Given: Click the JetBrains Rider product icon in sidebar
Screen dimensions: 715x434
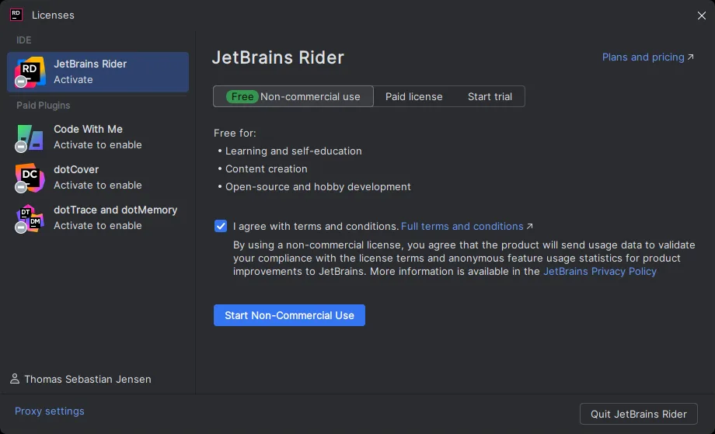Looking at the screenshot, I should [30, 72].
